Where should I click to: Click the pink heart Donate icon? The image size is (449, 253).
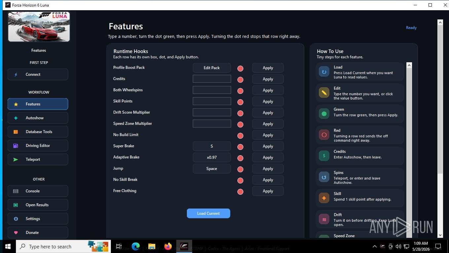[x=16, y=233]
